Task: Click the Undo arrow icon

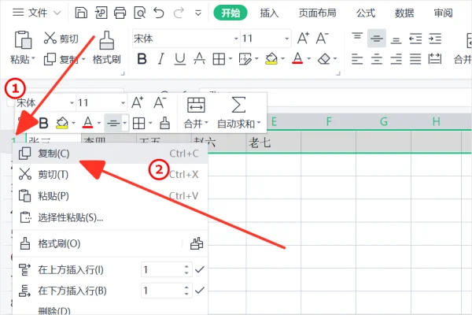Action: (x=159, y=13)
